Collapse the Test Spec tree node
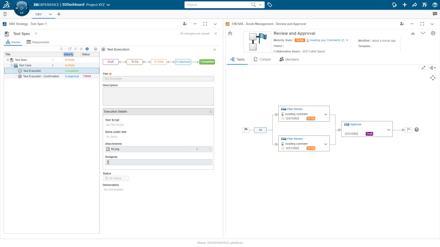This screenshot has height=247, width=440. [x=8, y=60]
